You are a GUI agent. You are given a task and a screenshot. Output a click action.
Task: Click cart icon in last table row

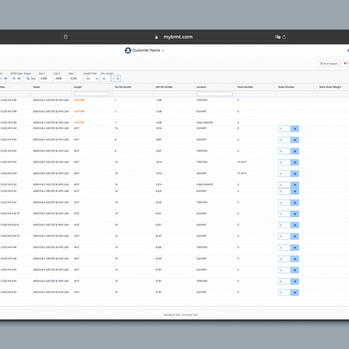point(294,292)
